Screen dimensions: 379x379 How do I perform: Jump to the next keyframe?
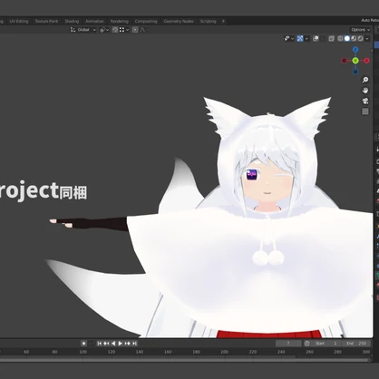click(128, 344)
